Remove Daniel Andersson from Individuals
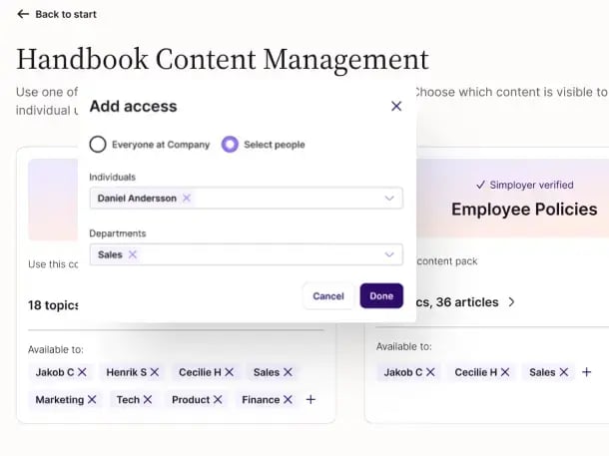 (x=187, y=198)
